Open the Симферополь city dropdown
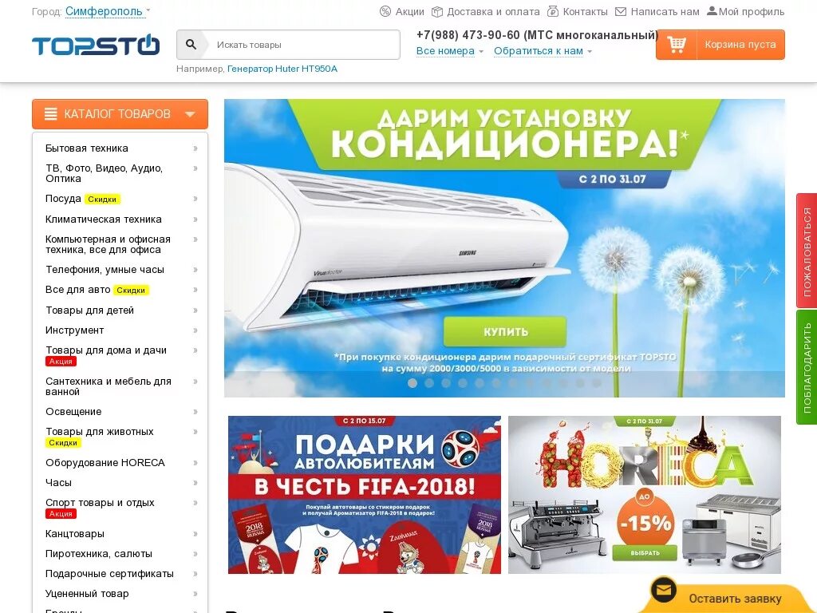The width and height of the screenshot is (817, 613). click(x=108, y=11)
